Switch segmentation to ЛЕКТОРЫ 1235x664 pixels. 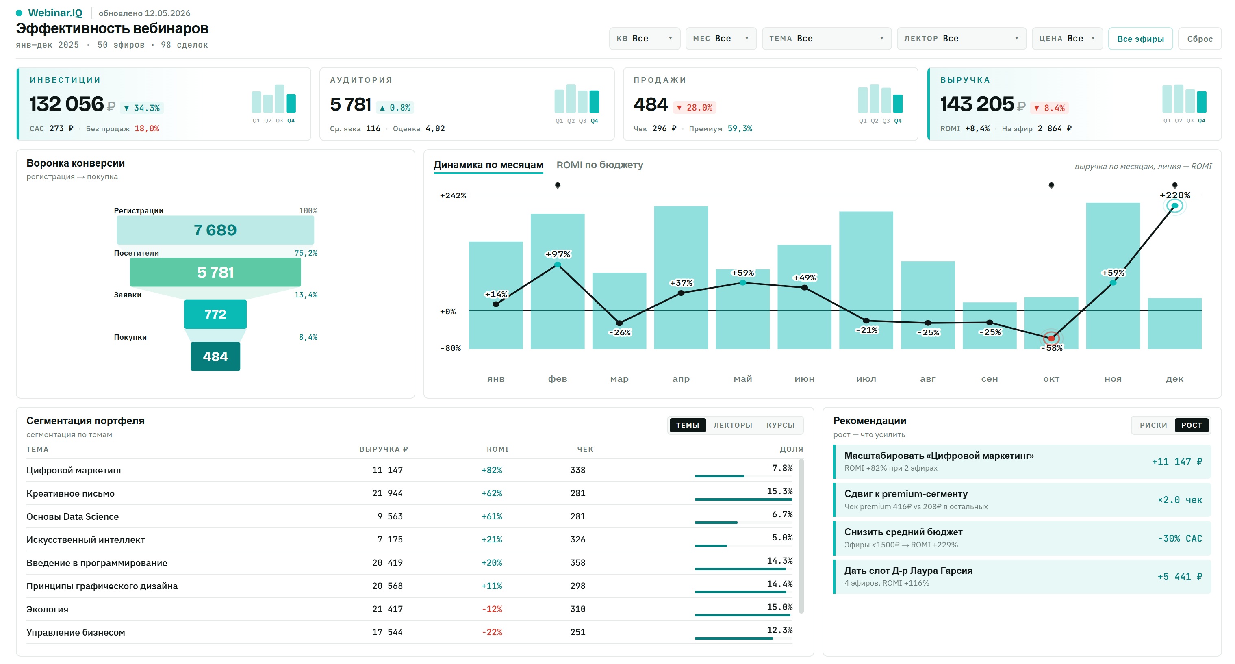(x=732, y=425)
